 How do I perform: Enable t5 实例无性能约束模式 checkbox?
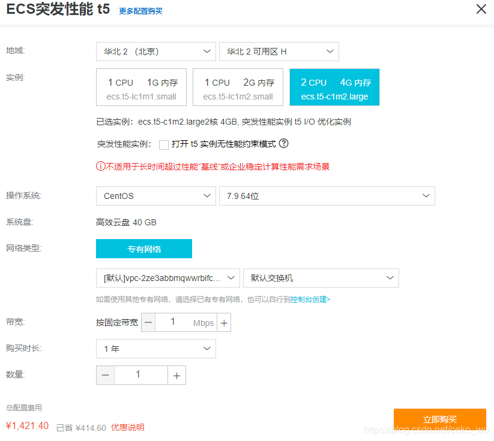pos(164,144)
